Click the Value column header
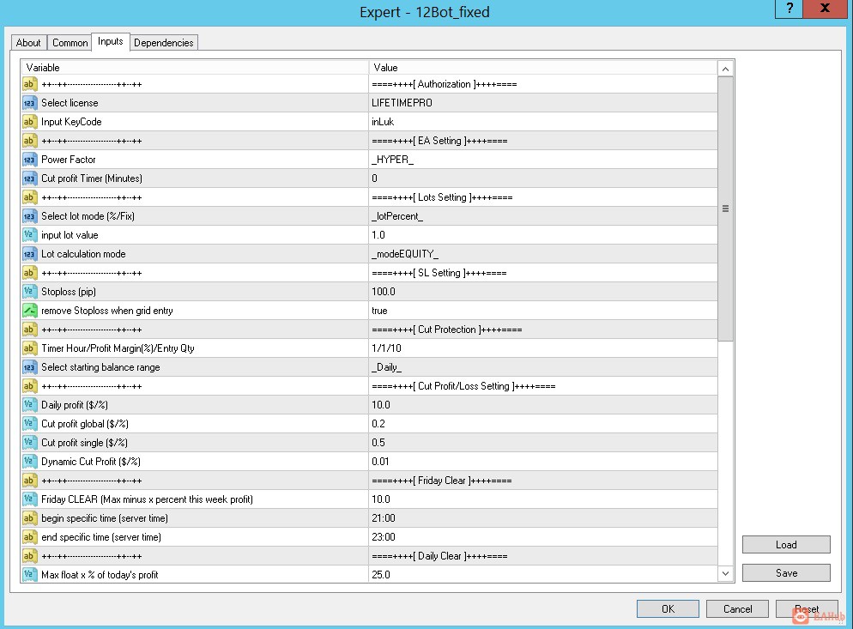Image resolution: width=853 pixels, height=629 pixels. tap(543, 68)
